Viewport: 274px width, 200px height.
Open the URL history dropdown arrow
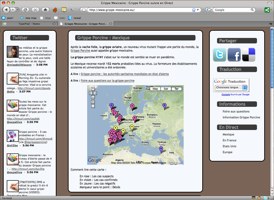point(198,10)
